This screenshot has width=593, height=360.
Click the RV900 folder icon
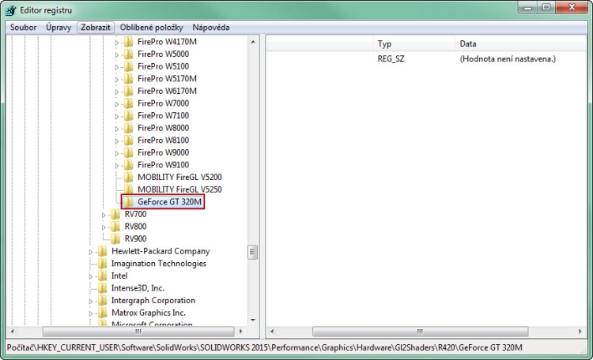[x=115, y=238]
